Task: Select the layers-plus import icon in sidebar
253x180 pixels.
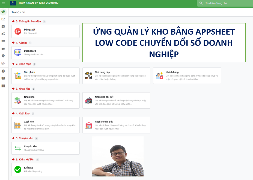Action: tap(3, 34)
